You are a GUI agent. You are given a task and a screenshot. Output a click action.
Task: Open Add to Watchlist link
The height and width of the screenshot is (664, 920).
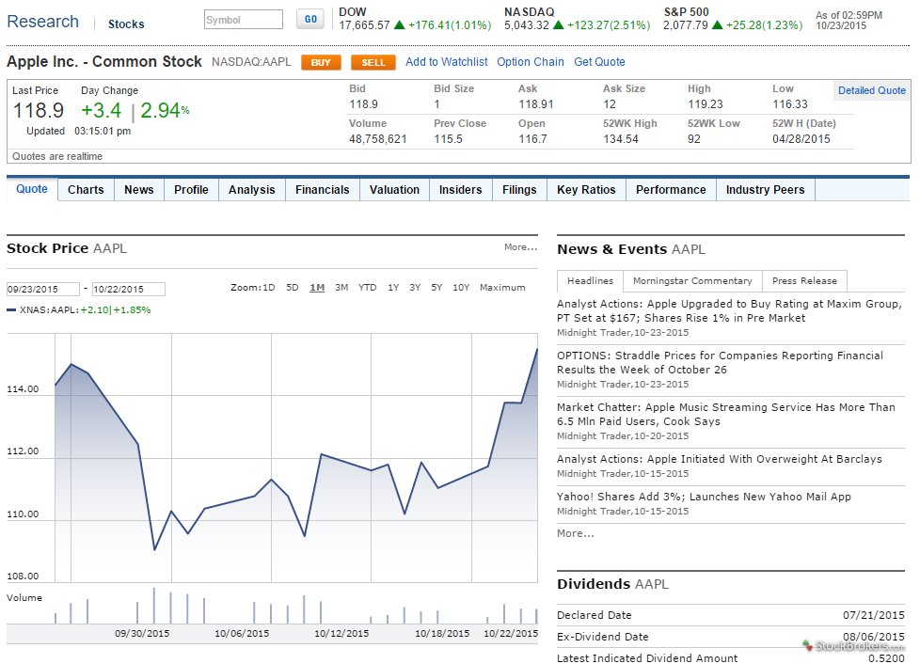[447, 61]
